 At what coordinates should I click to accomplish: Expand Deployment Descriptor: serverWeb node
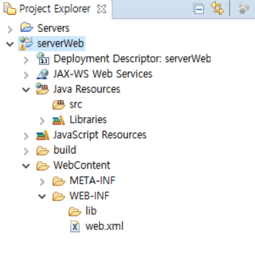[x=26, y=60]
